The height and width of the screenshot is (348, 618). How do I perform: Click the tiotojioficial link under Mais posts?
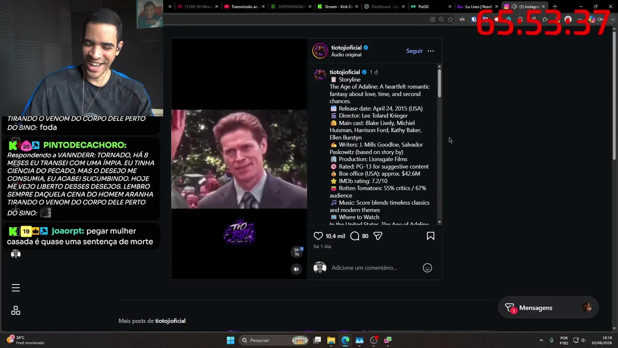point(170,321)
